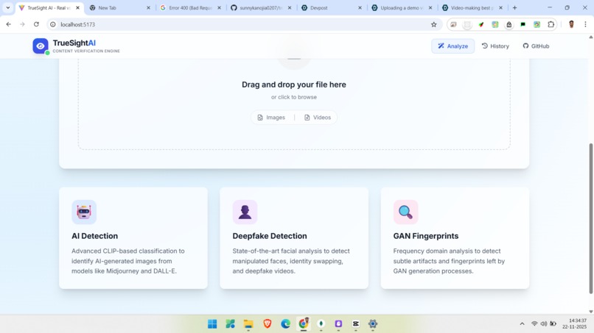Image resolution: width=594 pixels, height=333 pixels.
Task: Click the Deepfake Detection card heading
Action: (270, 236)
